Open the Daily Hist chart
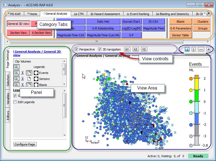Image resolution: width=216 pixels, height=161 pixels. [x=103, y=22]
